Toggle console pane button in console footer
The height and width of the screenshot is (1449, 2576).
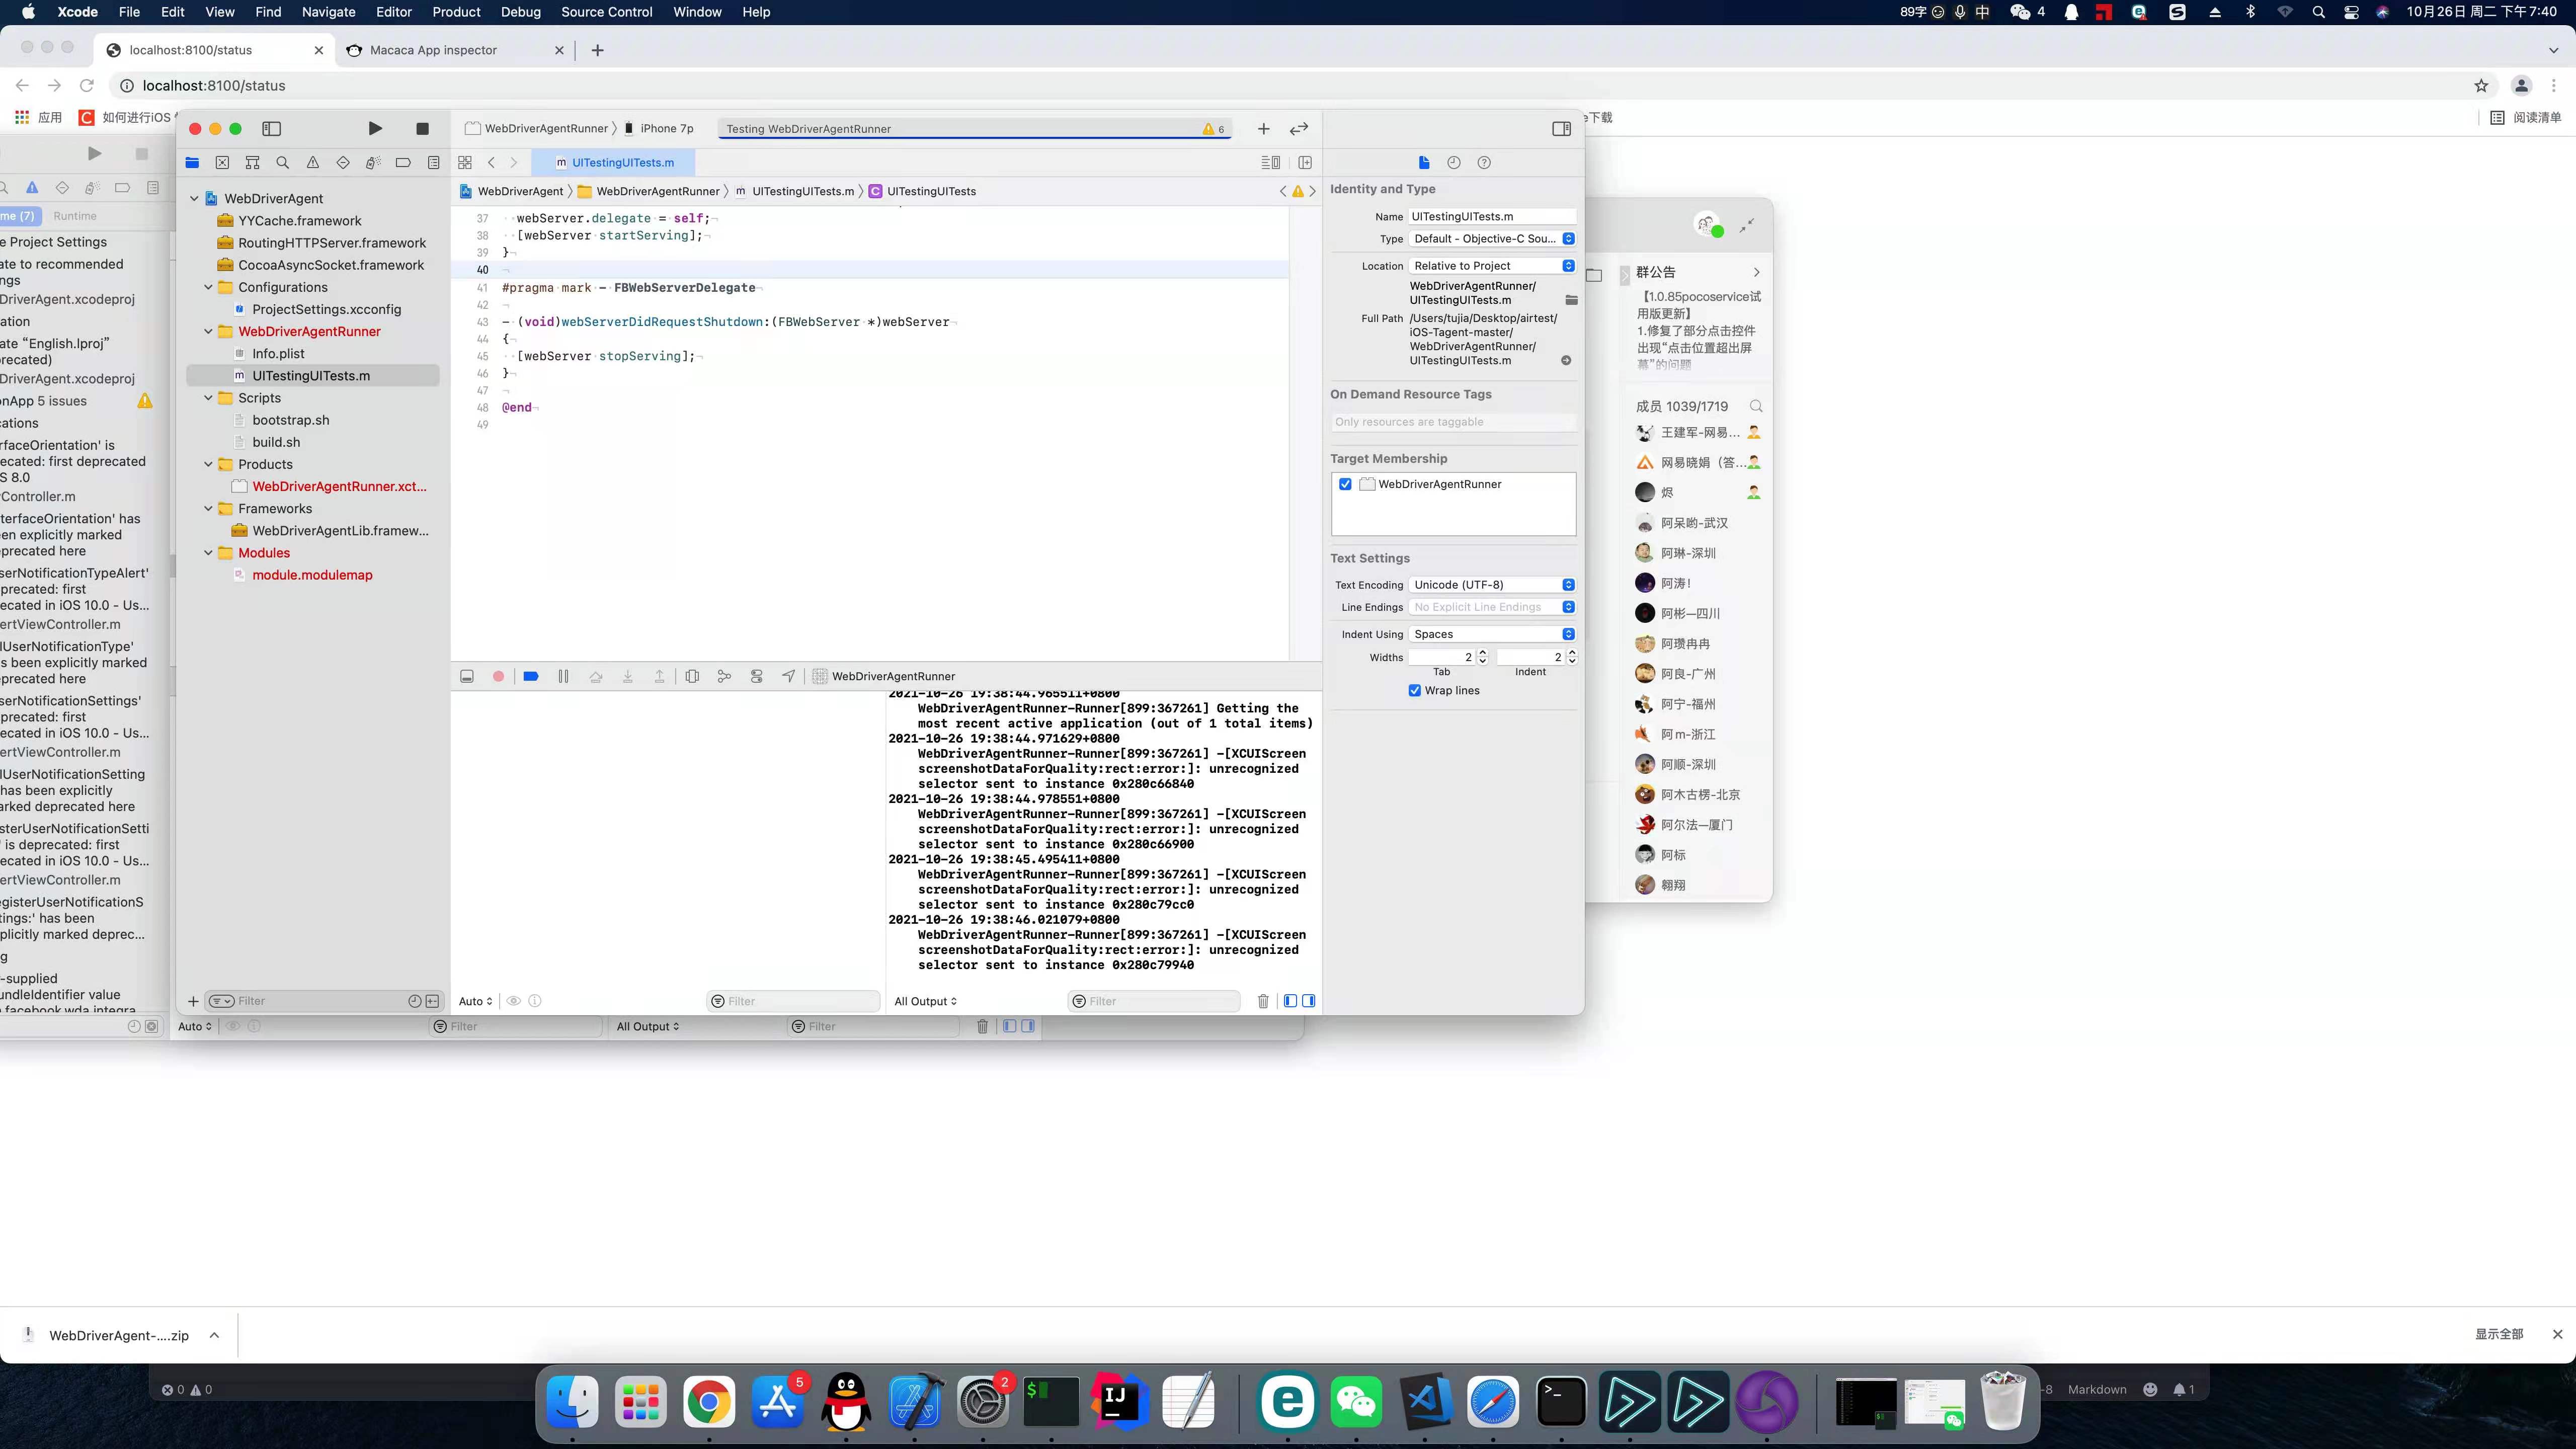pos(1308,1001)
